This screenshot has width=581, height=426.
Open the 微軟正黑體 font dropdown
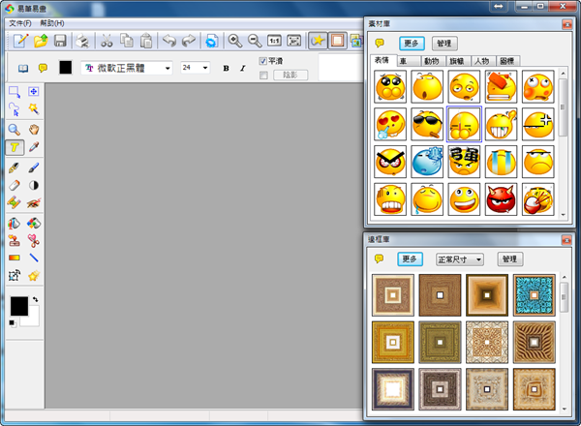(168, 68)
